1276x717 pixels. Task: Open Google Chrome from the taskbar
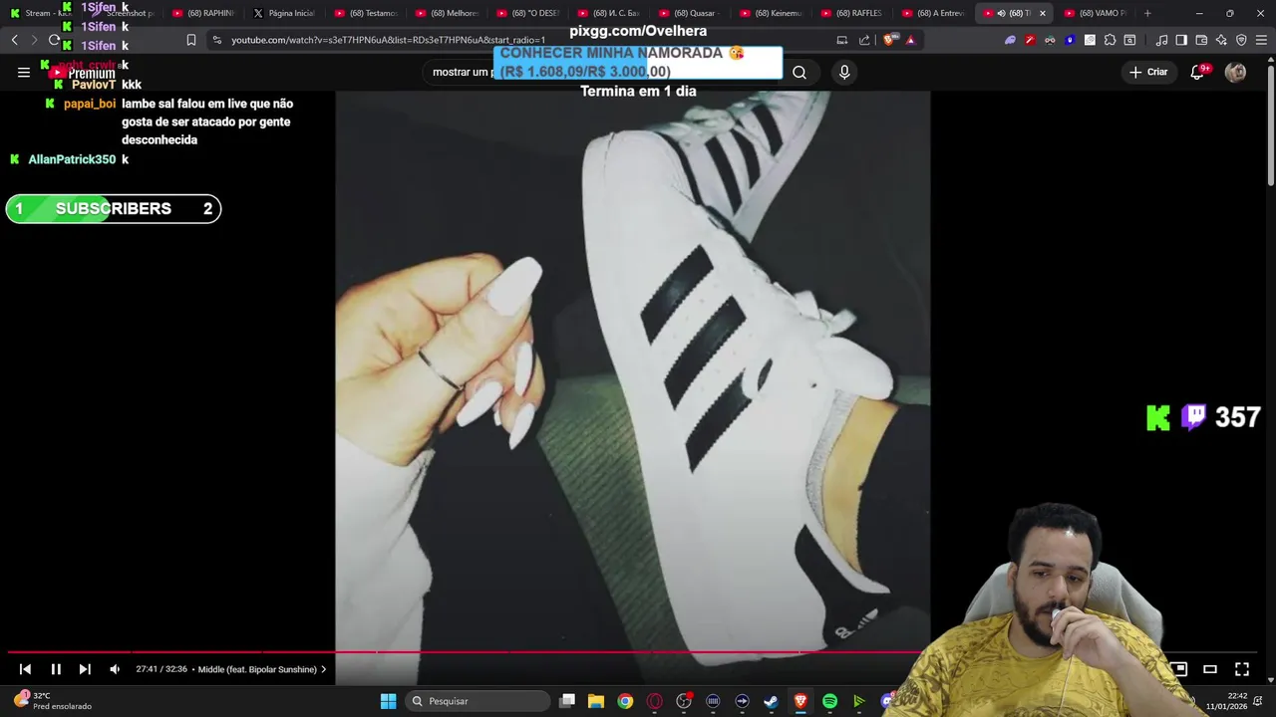coord(625,701)
